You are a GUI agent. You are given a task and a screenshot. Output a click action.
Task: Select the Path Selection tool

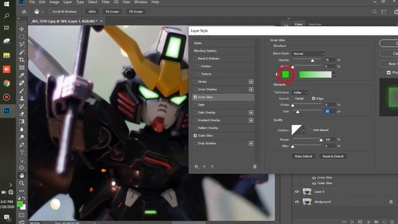coord(22,160)
